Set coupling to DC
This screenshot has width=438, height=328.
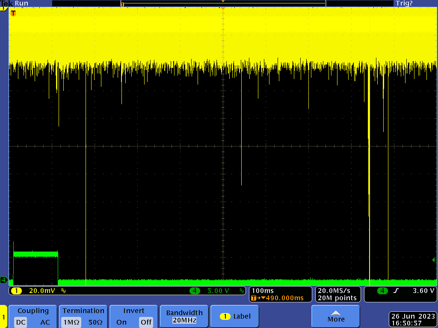click(x=21, y=322)
